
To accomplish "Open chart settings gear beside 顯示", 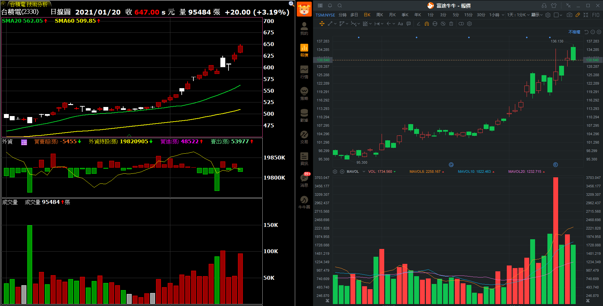I will click(548, 15).
